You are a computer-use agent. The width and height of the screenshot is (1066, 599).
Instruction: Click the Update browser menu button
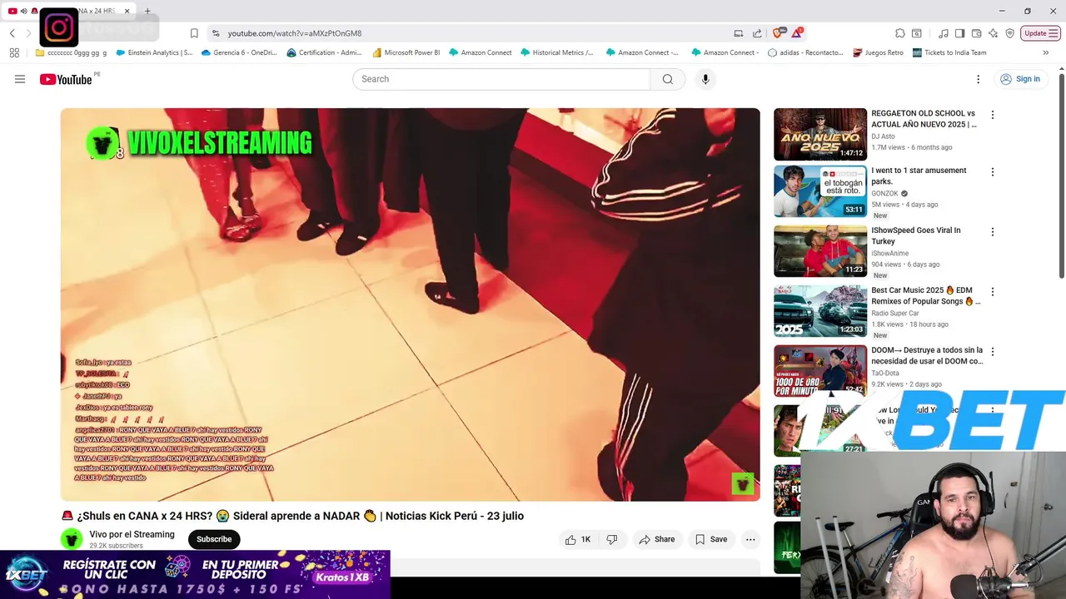1041,33
